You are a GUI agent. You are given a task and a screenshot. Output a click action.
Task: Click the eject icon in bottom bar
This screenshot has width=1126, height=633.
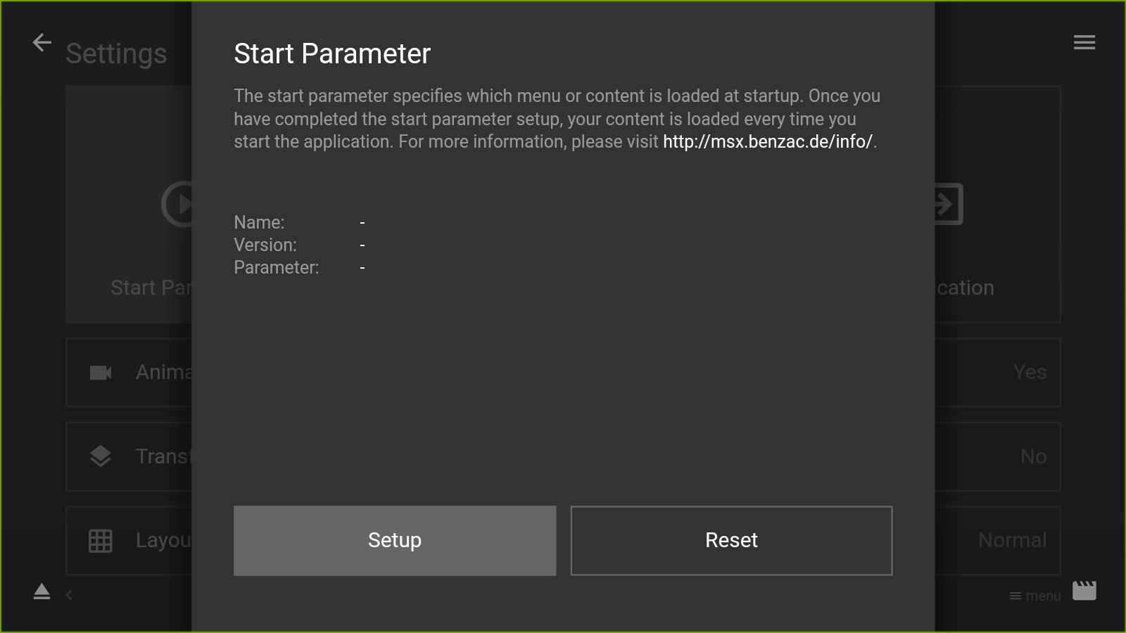[42, 592]
